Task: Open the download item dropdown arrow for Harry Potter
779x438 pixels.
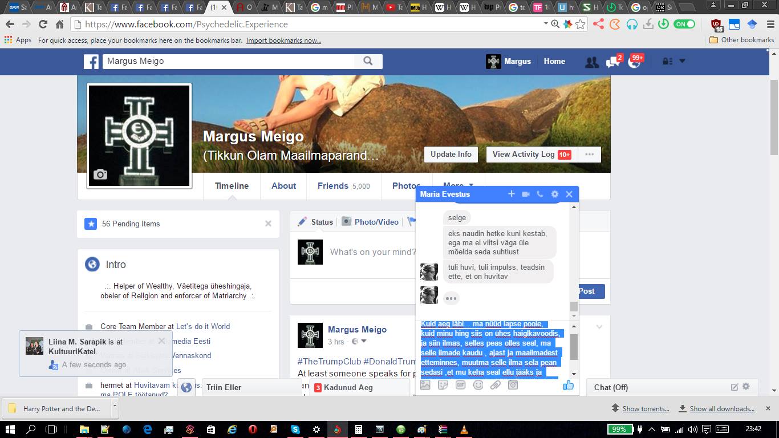Action: pos(115,408)
